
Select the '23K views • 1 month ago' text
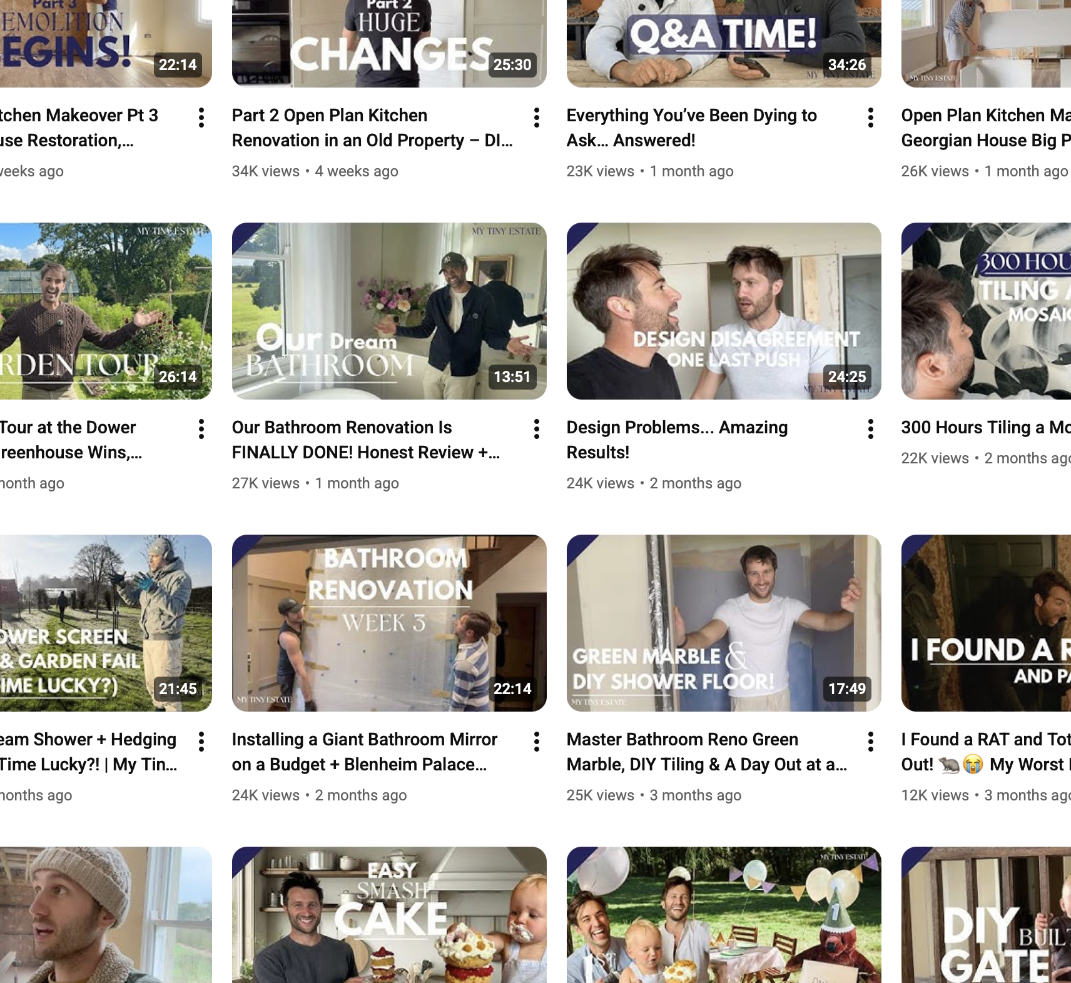click(x=650, y=171)
